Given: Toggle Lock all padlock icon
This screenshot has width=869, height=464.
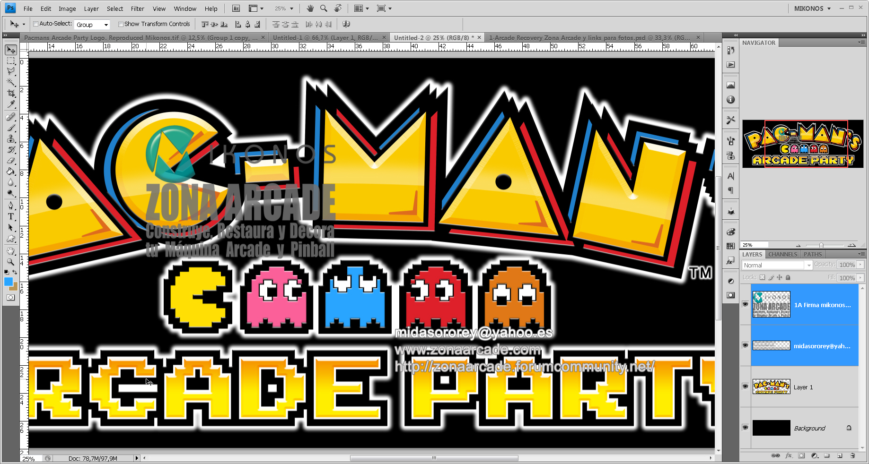Looking at the screenshot, I should pos(788,277).
